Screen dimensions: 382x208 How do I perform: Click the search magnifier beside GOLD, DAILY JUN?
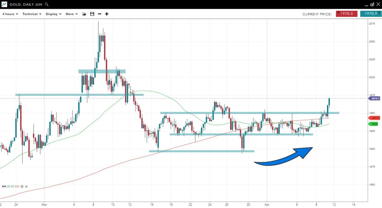pos(47,4)
